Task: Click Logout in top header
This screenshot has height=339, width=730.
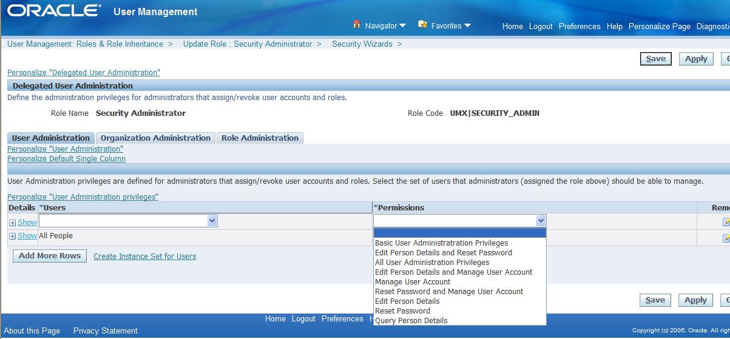Action: [541, 26]
